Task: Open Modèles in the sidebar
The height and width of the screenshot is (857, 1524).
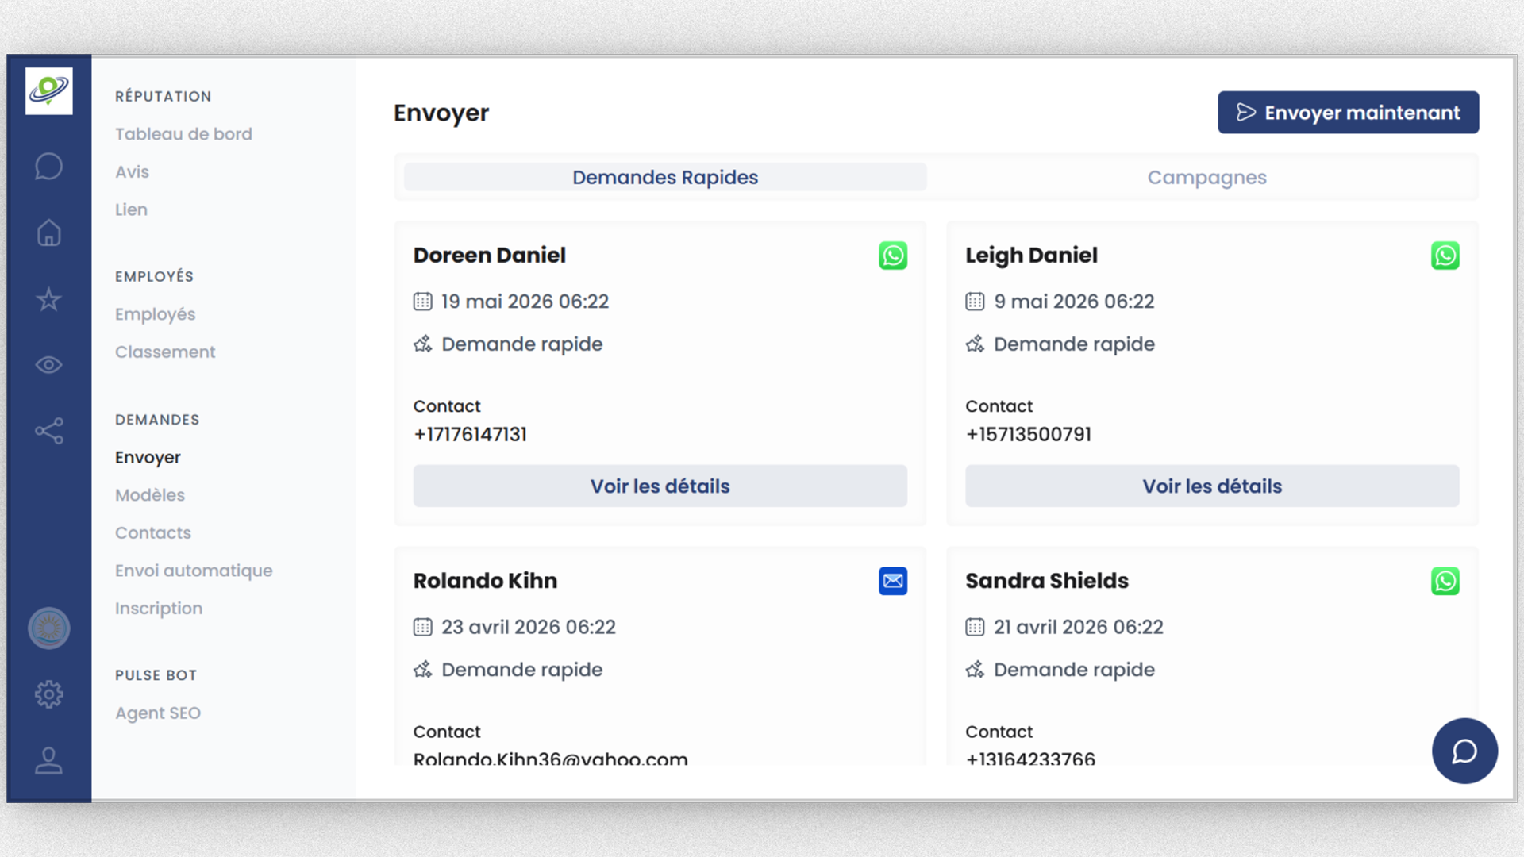Action: 149,495
